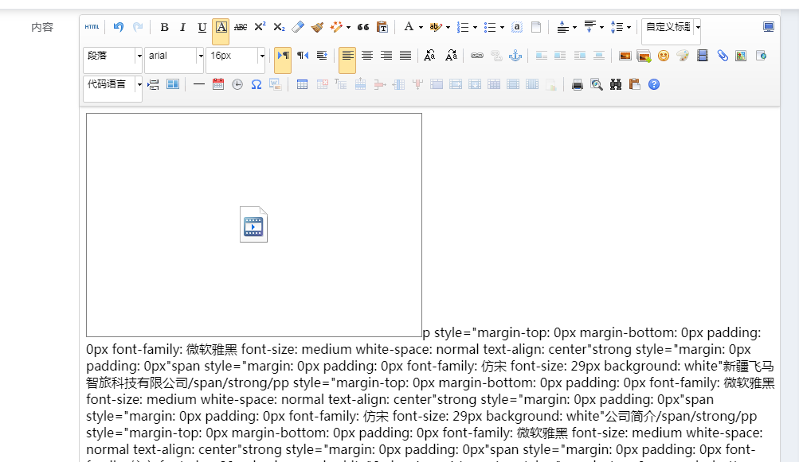This screenshot has height=462, width=799.
Task: Open the 自定义标题 custom heading dropdown
Action: point(672,27)
